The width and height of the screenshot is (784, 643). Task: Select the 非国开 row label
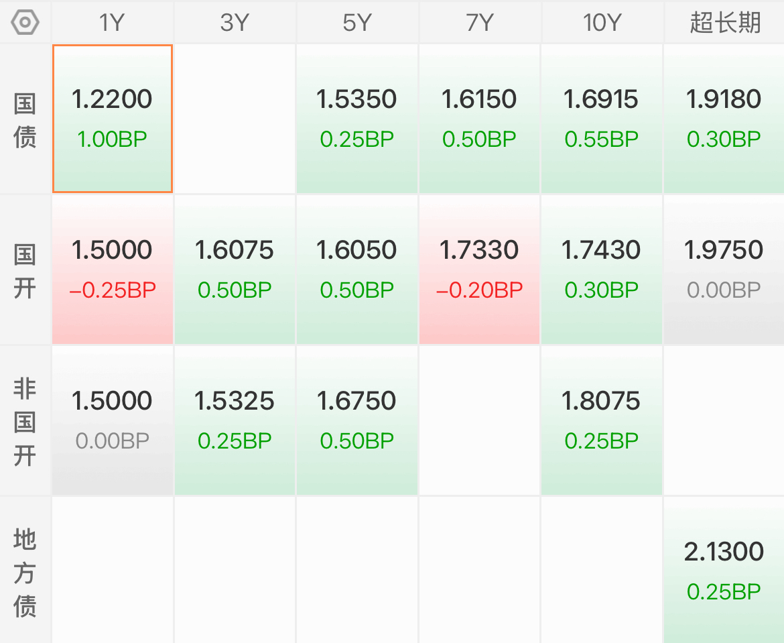click(25, 422)
